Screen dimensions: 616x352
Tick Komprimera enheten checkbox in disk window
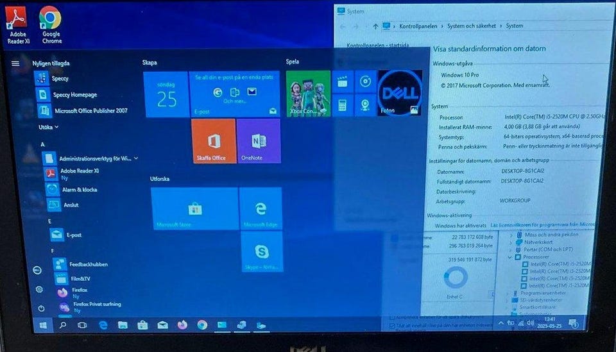[x=392, y=317]
